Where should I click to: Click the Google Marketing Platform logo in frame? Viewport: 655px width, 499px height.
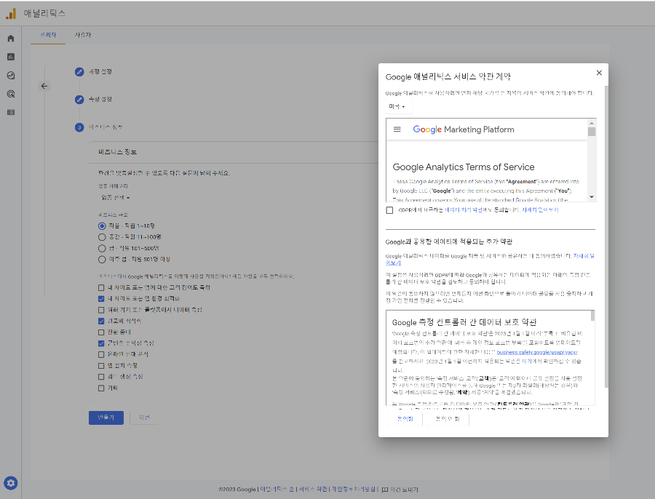(x=464, y=129)
